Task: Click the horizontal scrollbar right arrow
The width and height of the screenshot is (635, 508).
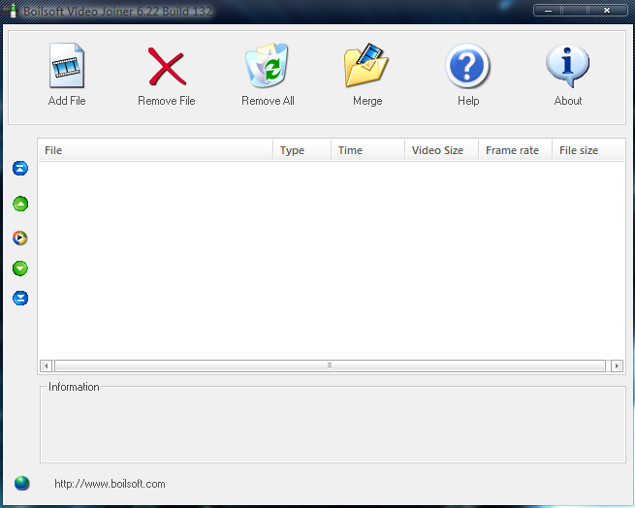Action: coord(617,365)
